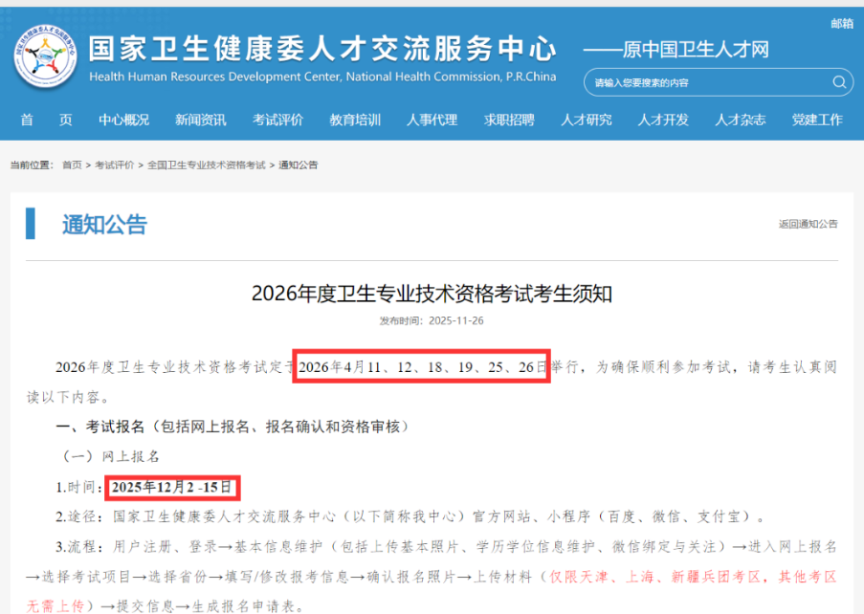
Task: Open the 全国卫生专业技术资格考试 breadcrumb link
Action: [206, 164]
